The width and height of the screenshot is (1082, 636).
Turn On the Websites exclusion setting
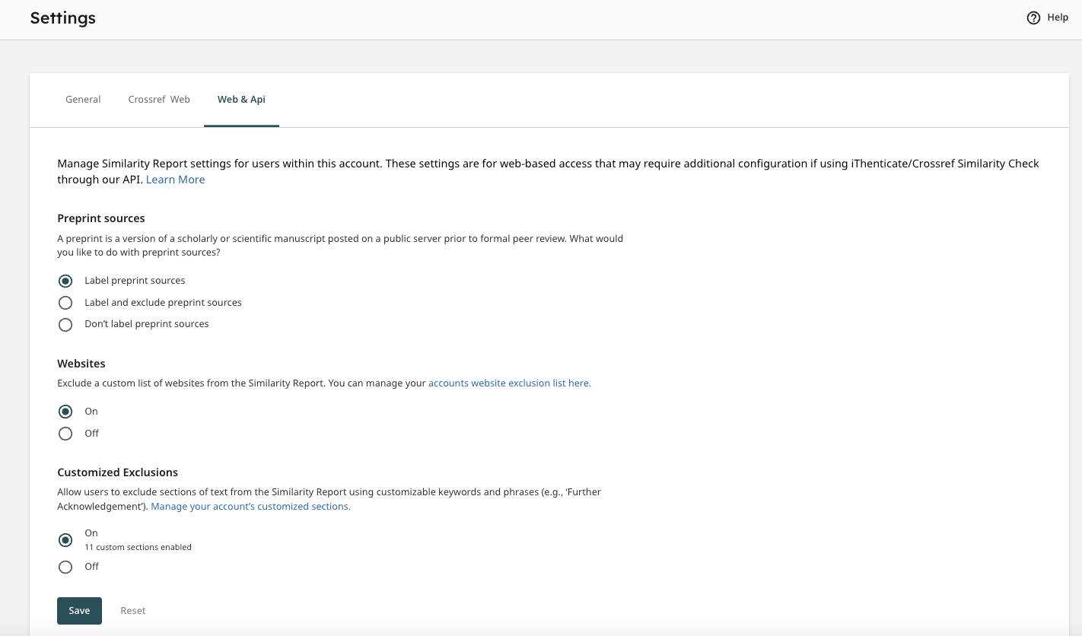click(65, 411)
